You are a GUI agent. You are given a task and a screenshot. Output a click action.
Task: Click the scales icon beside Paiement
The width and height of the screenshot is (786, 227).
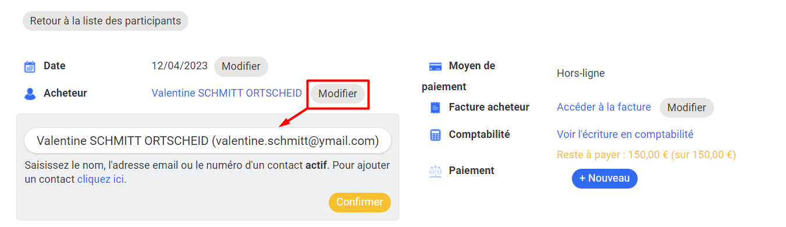click(435, 171)
